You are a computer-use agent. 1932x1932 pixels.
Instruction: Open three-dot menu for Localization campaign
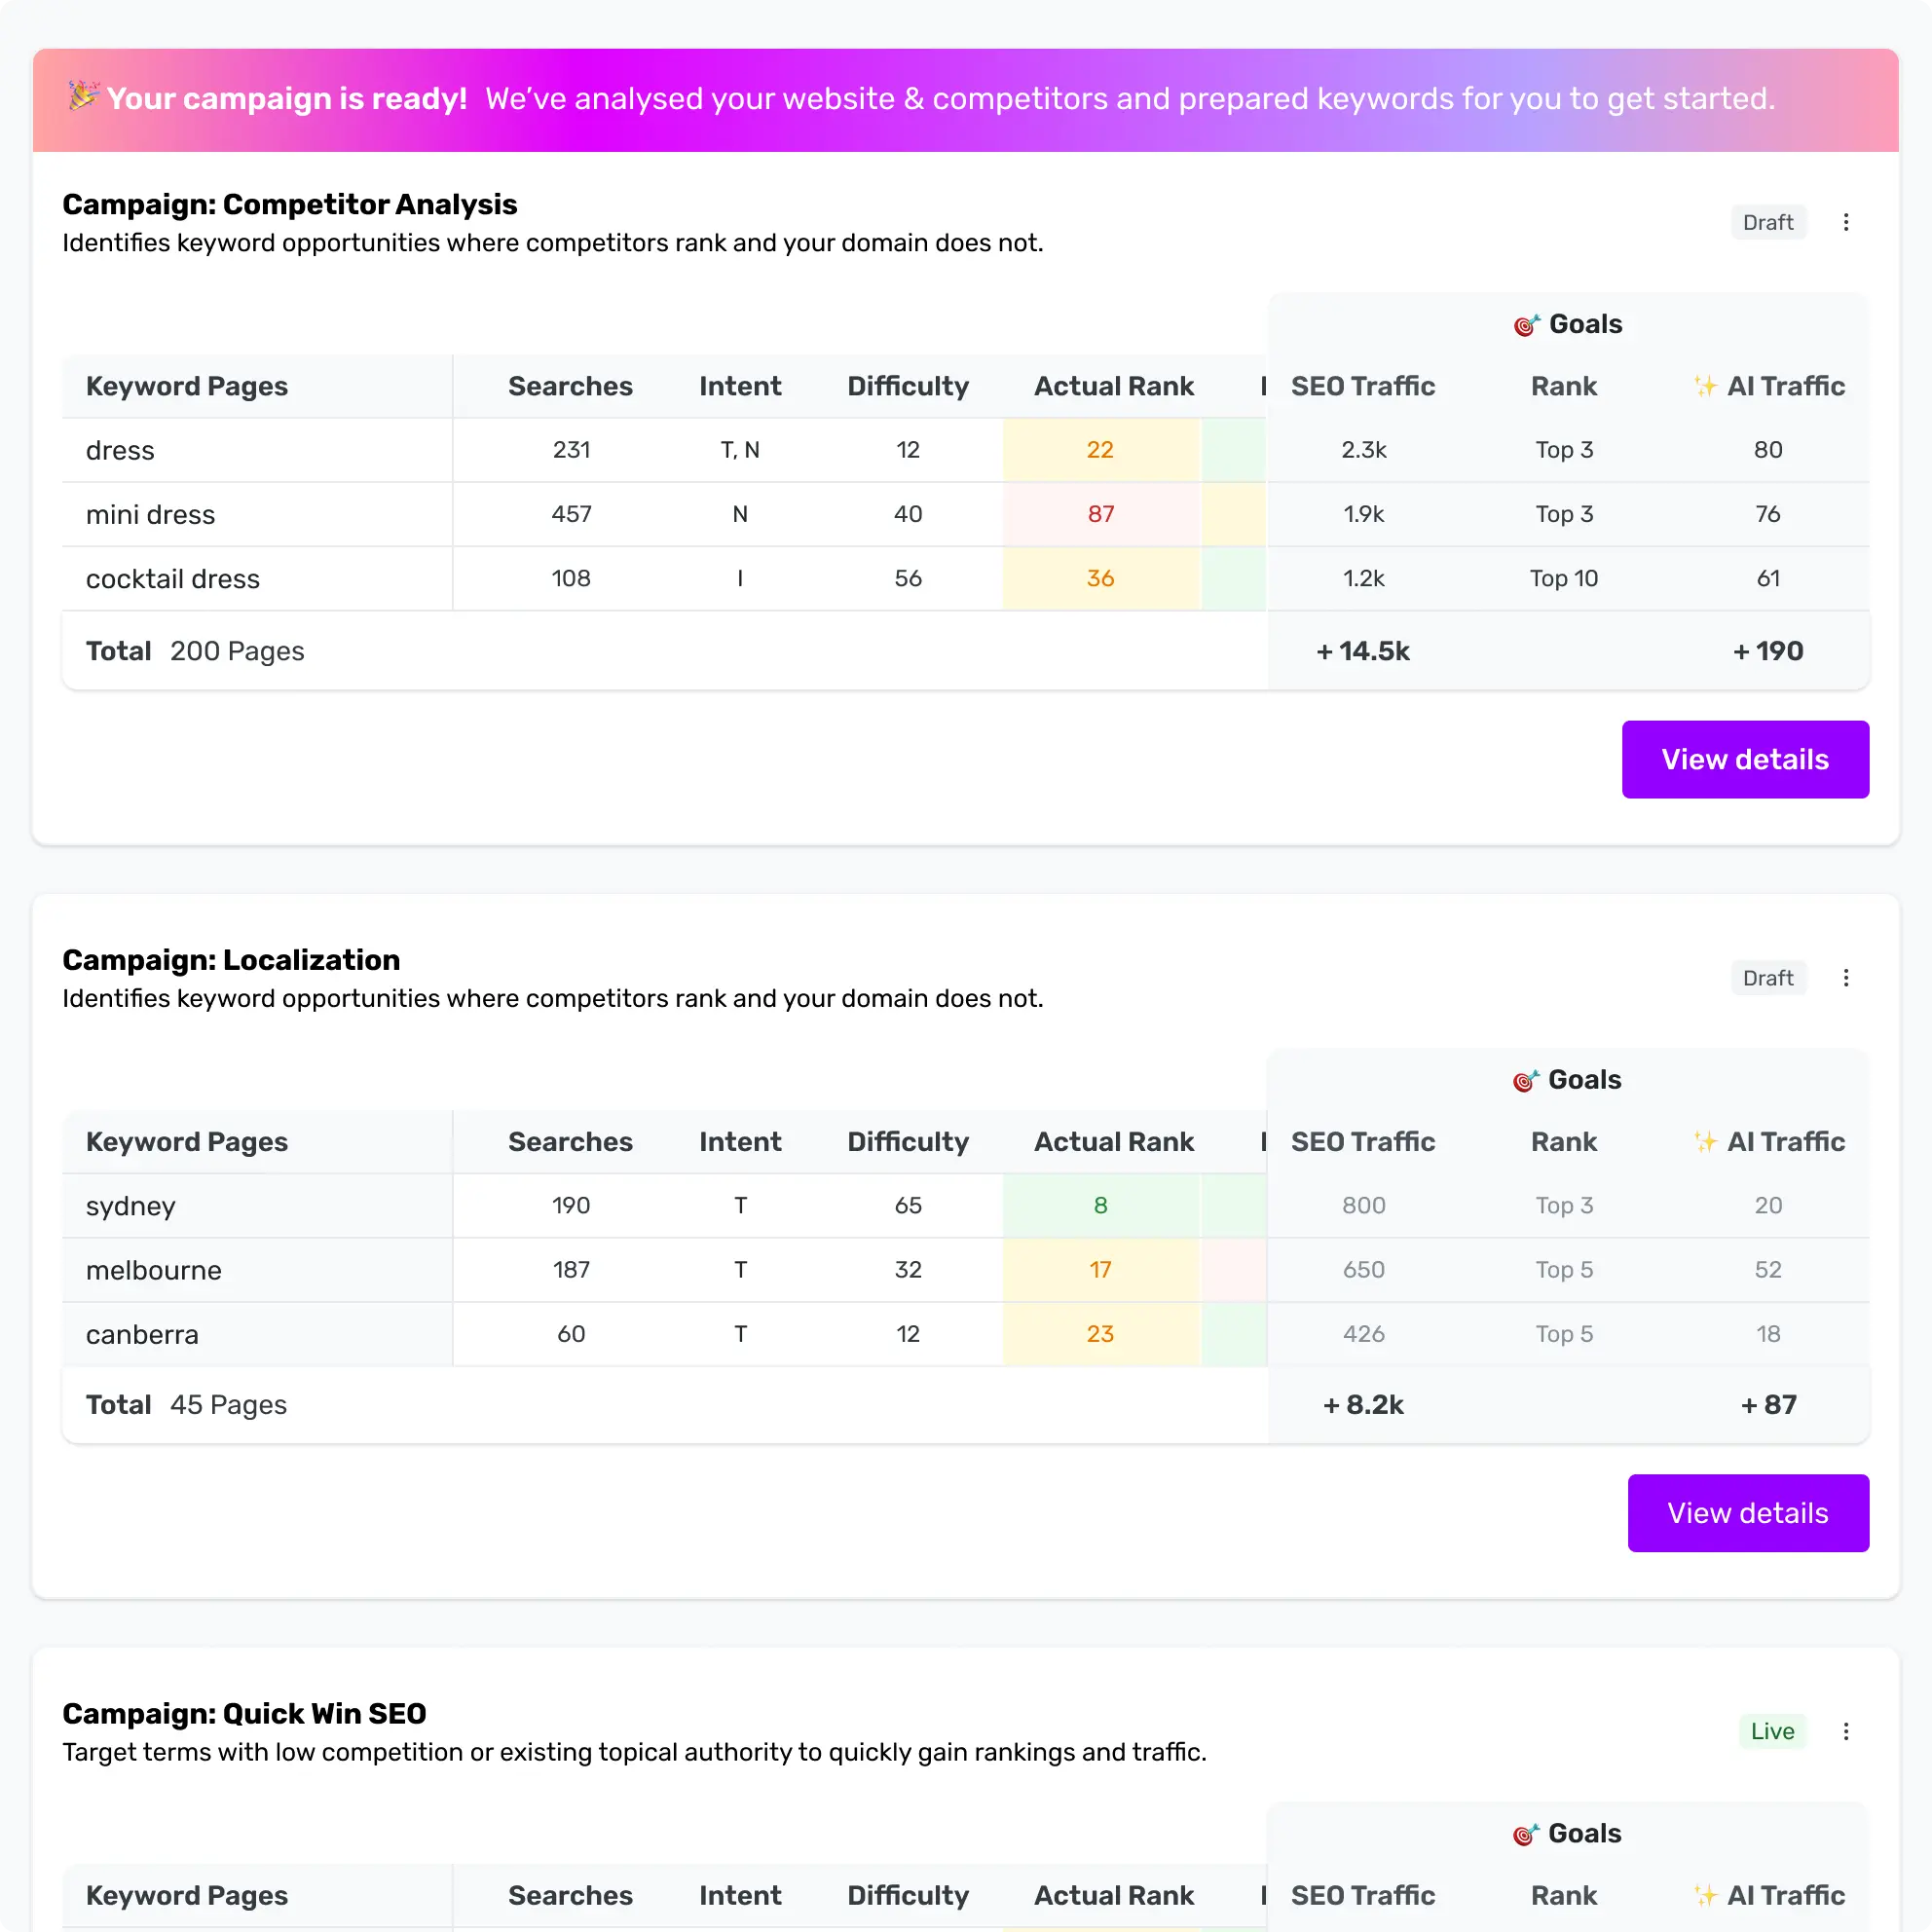1845,978
